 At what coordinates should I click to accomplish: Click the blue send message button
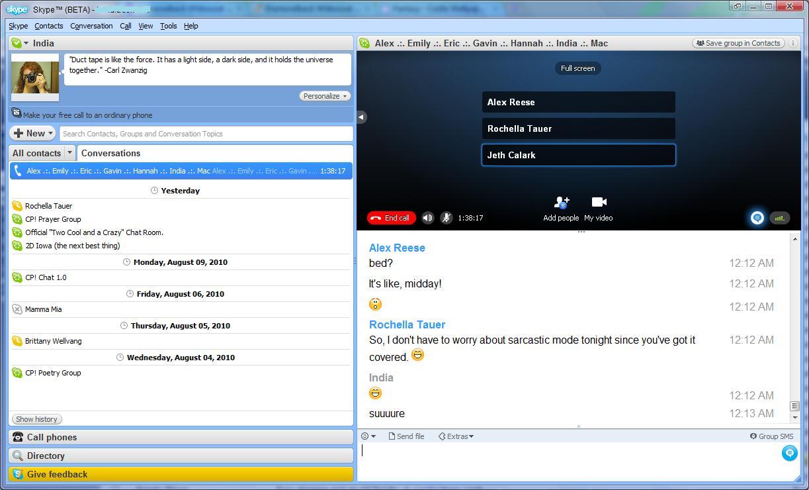point(789,453)
